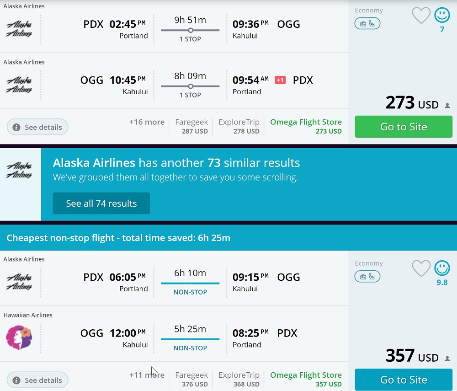Image resolution: width=457 pixels, height=391 pixels.
Task: Favorite the 357 USD non-stop flight heart
Action: tap(421, 268)
